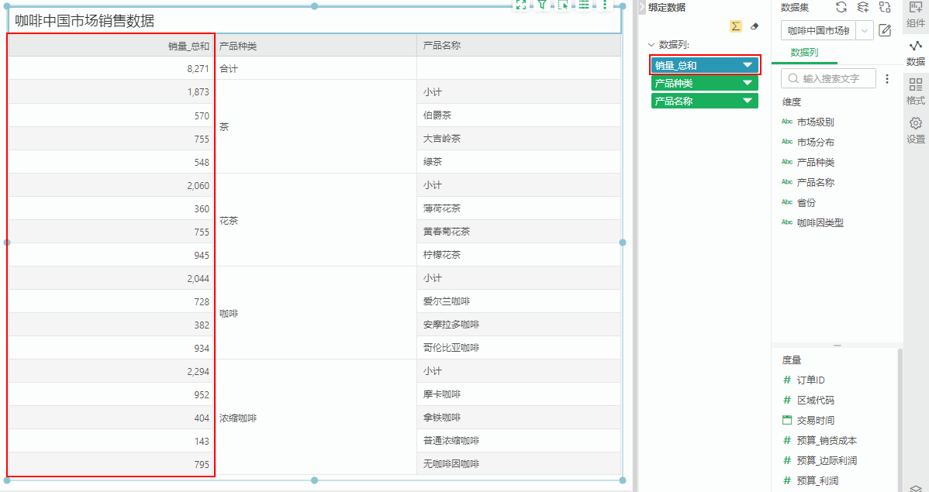Open the three-dot menu on the table toolbar
929x492 pixels.
tap(603, 6)
